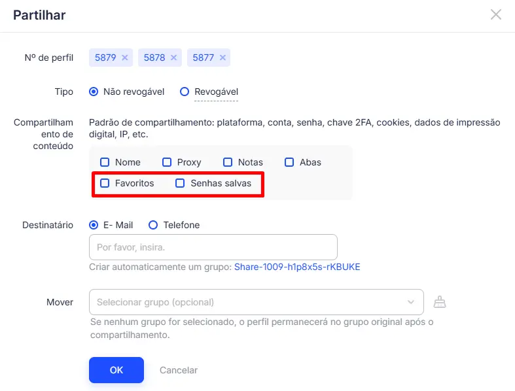Click the Cancelar button
515x391 pixels.
[x=179, y=370]
